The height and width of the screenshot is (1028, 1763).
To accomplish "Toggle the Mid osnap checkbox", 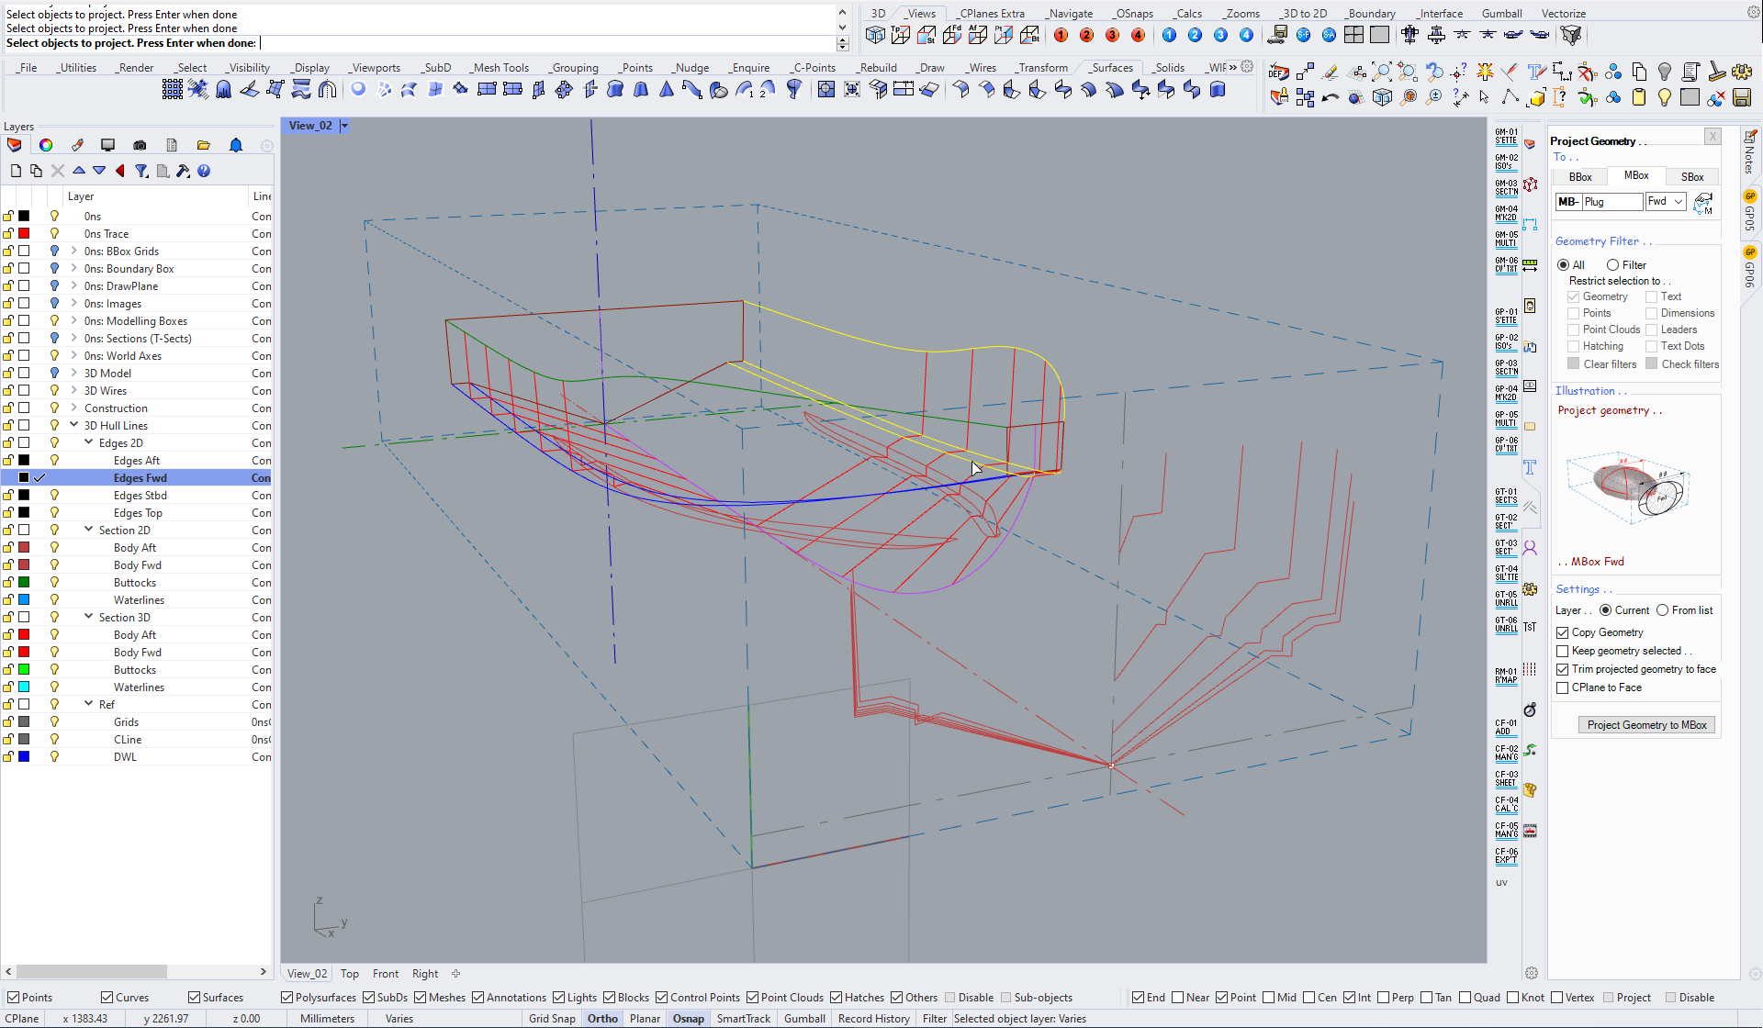I will tap(1268, 998).
